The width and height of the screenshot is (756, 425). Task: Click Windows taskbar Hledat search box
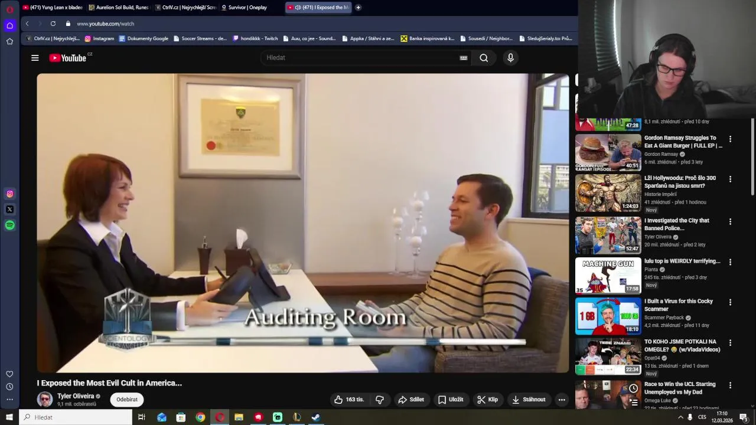76,417
